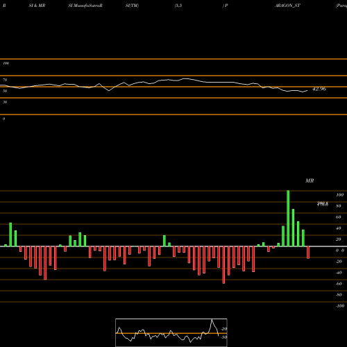
Task: Click the RSI 30 level label
Action: pyautogui.click(x=5, y=102)
